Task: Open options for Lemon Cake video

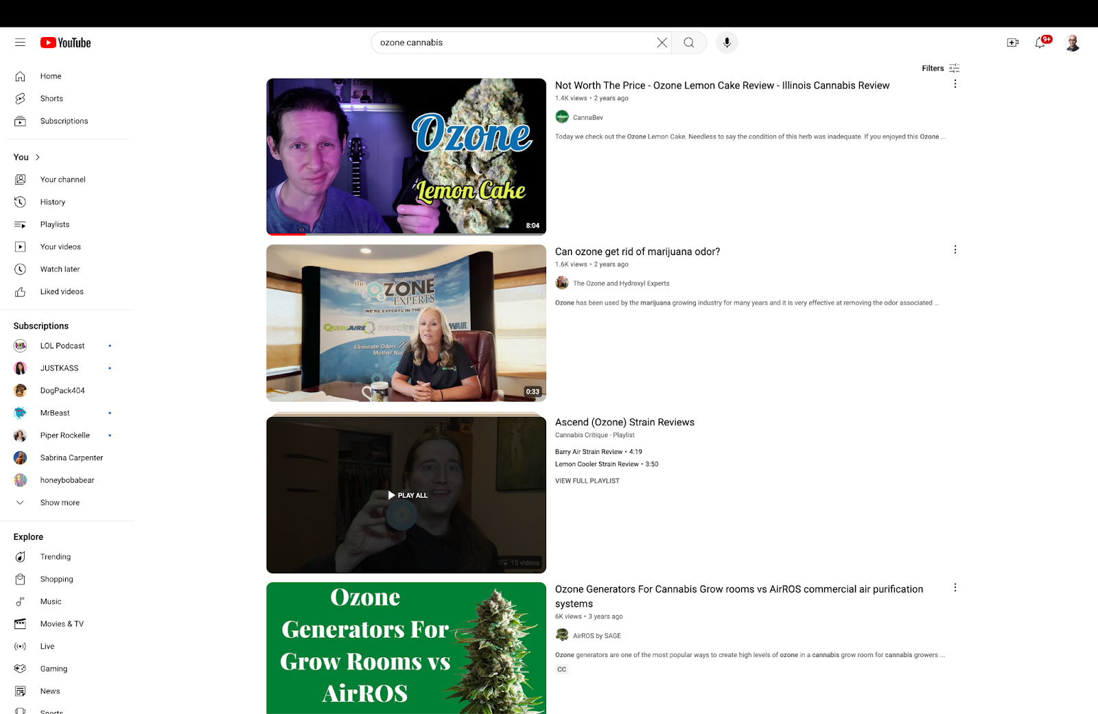Action: coord(955,84)
